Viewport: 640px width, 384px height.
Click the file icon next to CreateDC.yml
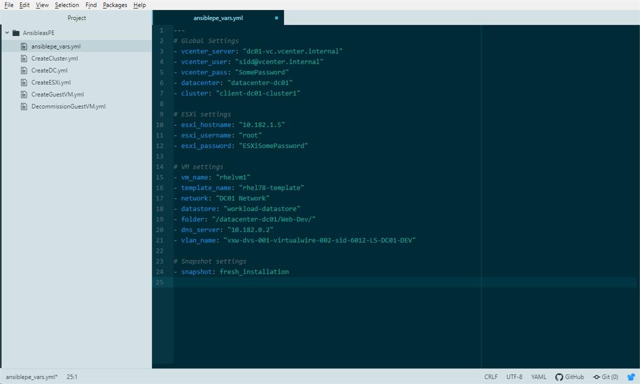tap(23, 70)
